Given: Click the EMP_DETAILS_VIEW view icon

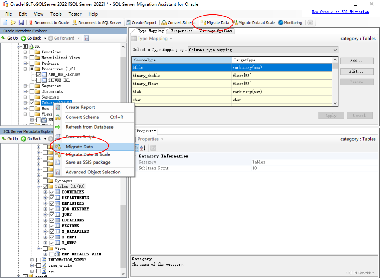Looking at the screenshot, I should tap(58, 254).
